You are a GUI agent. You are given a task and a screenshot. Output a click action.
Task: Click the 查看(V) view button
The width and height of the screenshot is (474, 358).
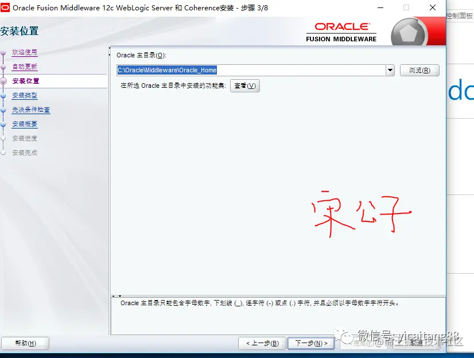tap(245, 86)
